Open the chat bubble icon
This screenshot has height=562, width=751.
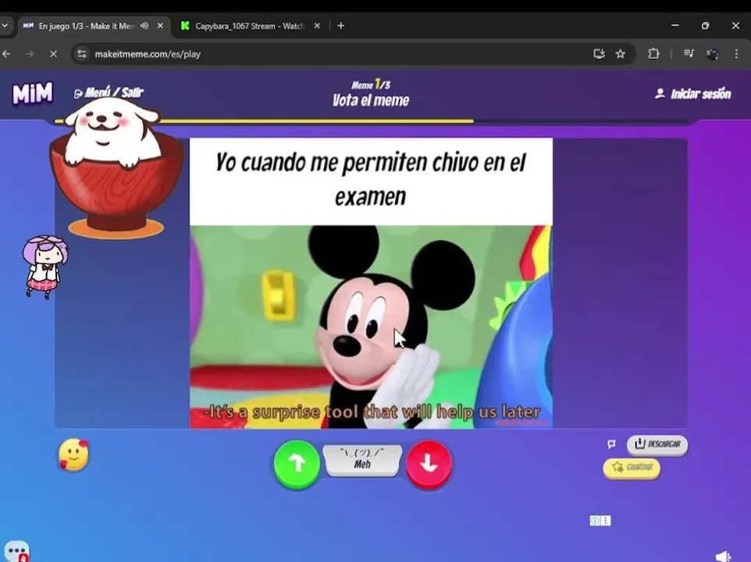click(x=16, y=551)
